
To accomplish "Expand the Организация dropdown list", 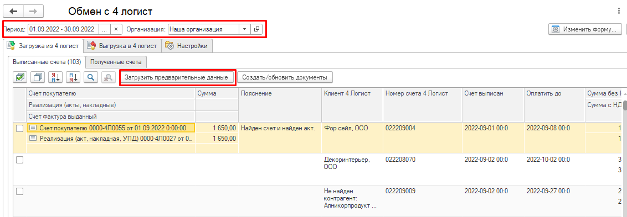I will pos(244,29).
